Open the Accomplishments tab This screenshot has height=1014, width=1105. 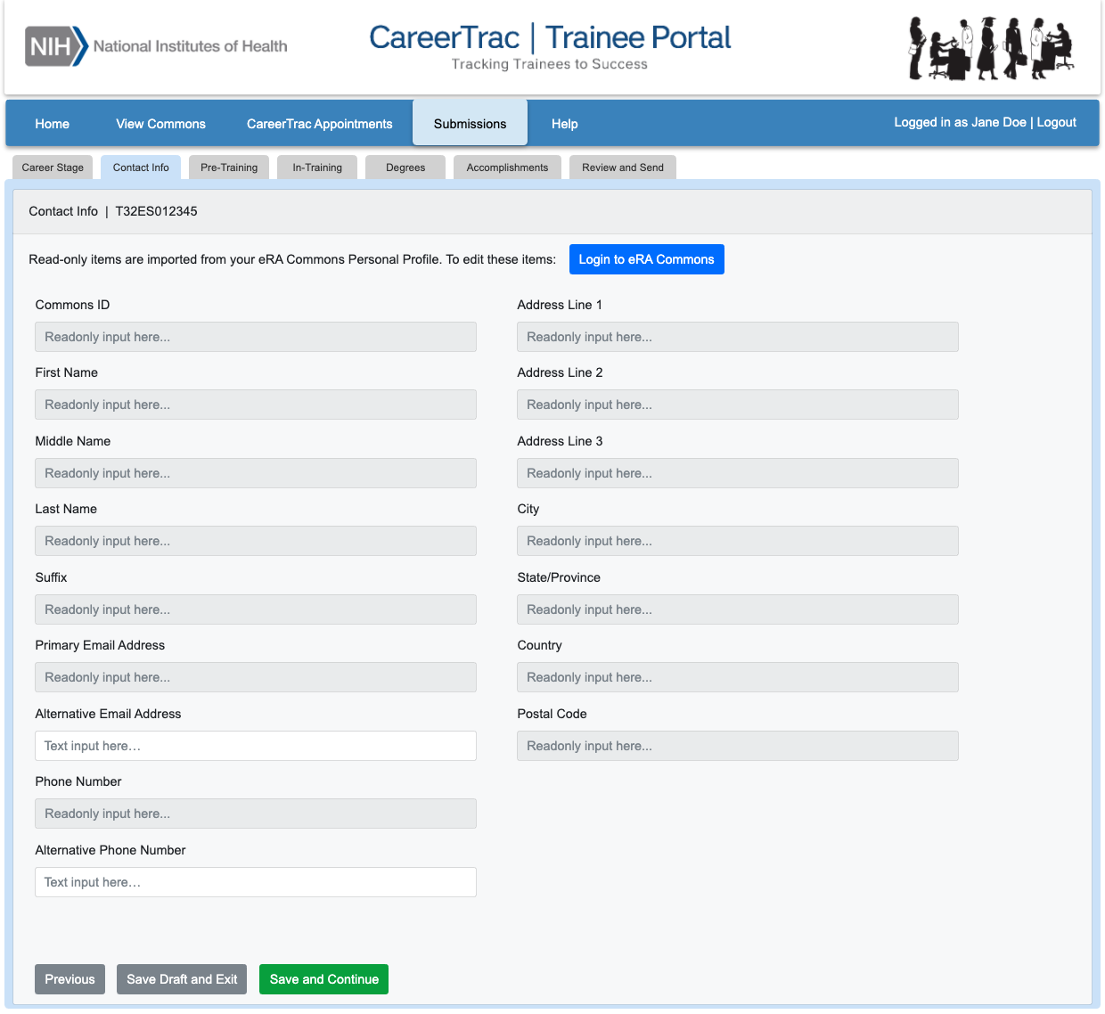507,168
